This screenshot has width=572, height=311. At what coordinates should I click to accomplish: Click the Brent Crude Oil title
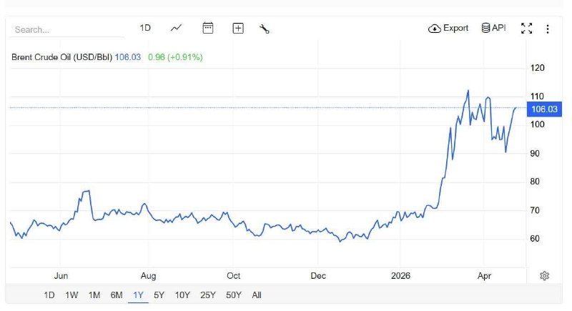(x=61, y=56)
